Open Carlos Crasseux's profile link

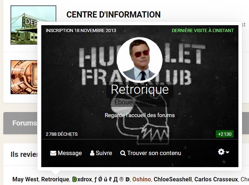click(216, 179)
